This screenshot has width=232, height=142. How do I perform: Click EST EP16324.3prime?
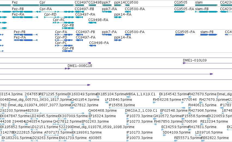point(102,116)
